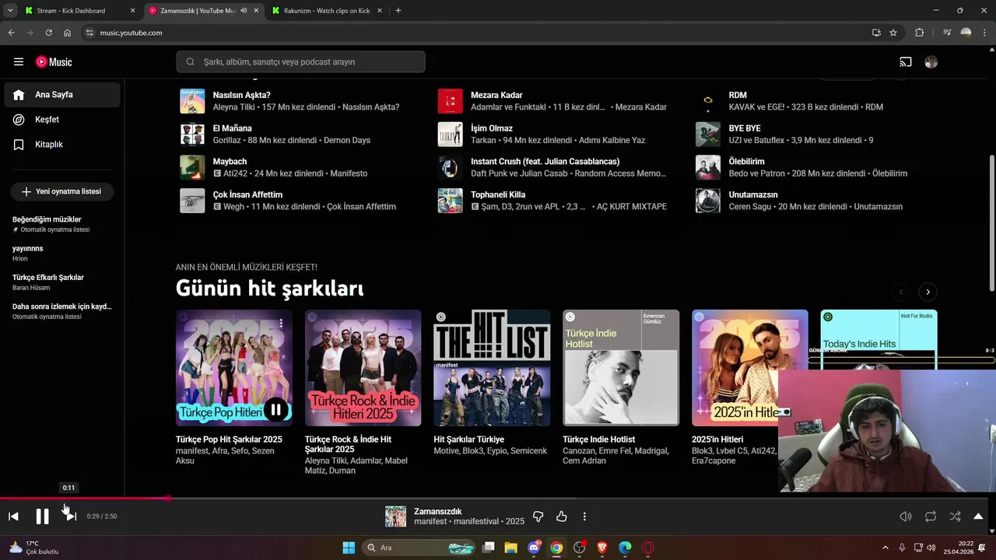This screenshot has height=560, width=996.
Task: Open Türkçe Indie Hotlist thumbnail
Action: pos(621,368)
